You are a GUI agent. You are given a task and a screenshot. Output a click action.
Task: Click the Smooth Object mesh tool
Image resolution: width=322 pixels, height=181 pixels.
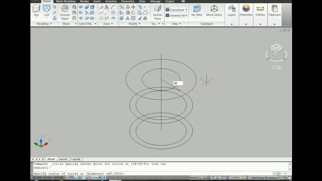[65, 13]
